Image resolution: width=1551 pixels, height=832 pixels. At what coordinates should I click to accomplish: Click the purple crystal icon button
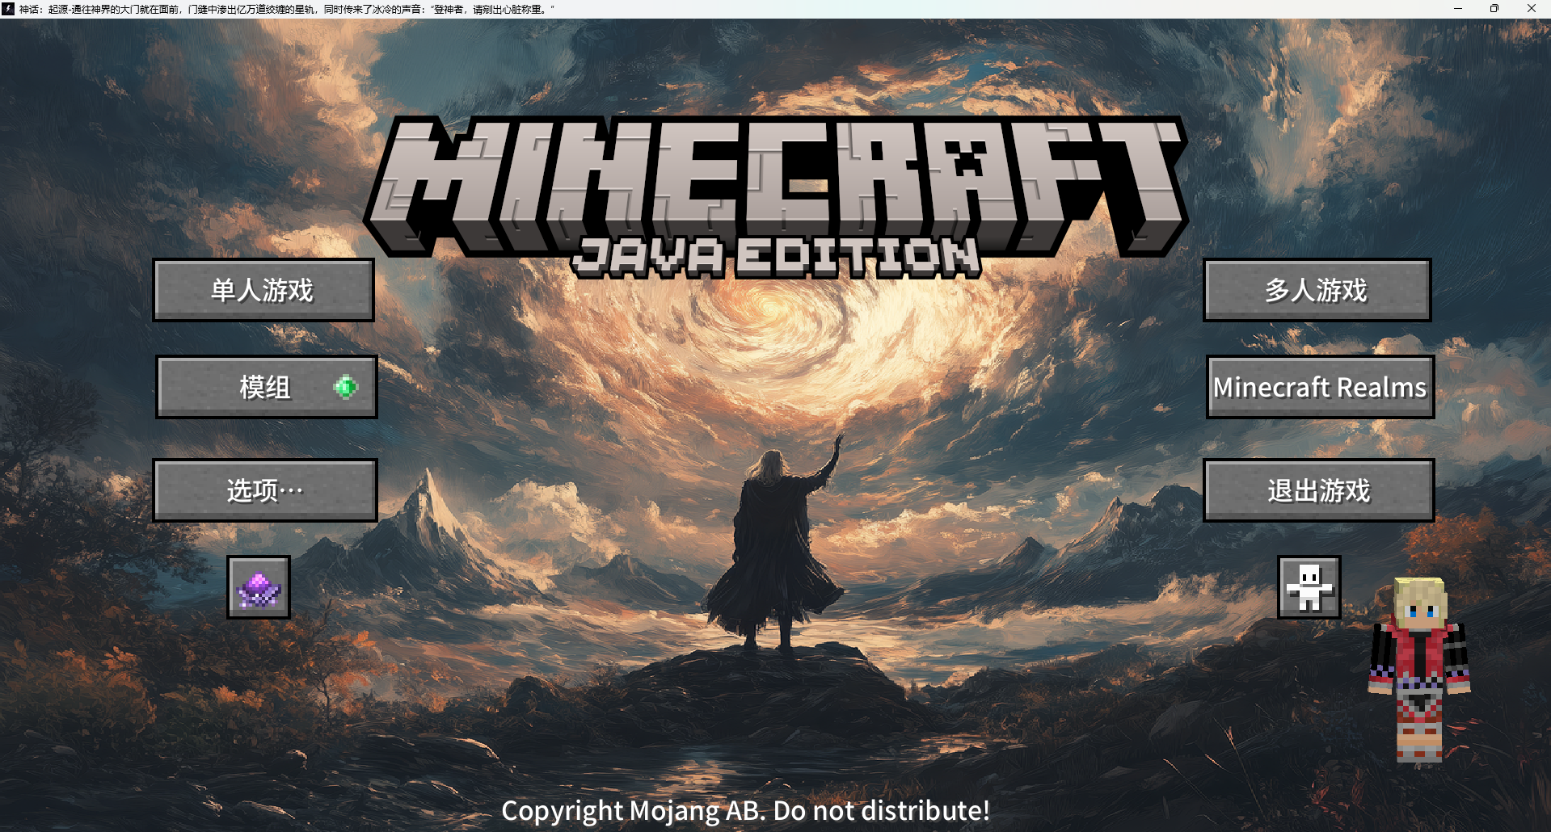[x=259, y=587]
